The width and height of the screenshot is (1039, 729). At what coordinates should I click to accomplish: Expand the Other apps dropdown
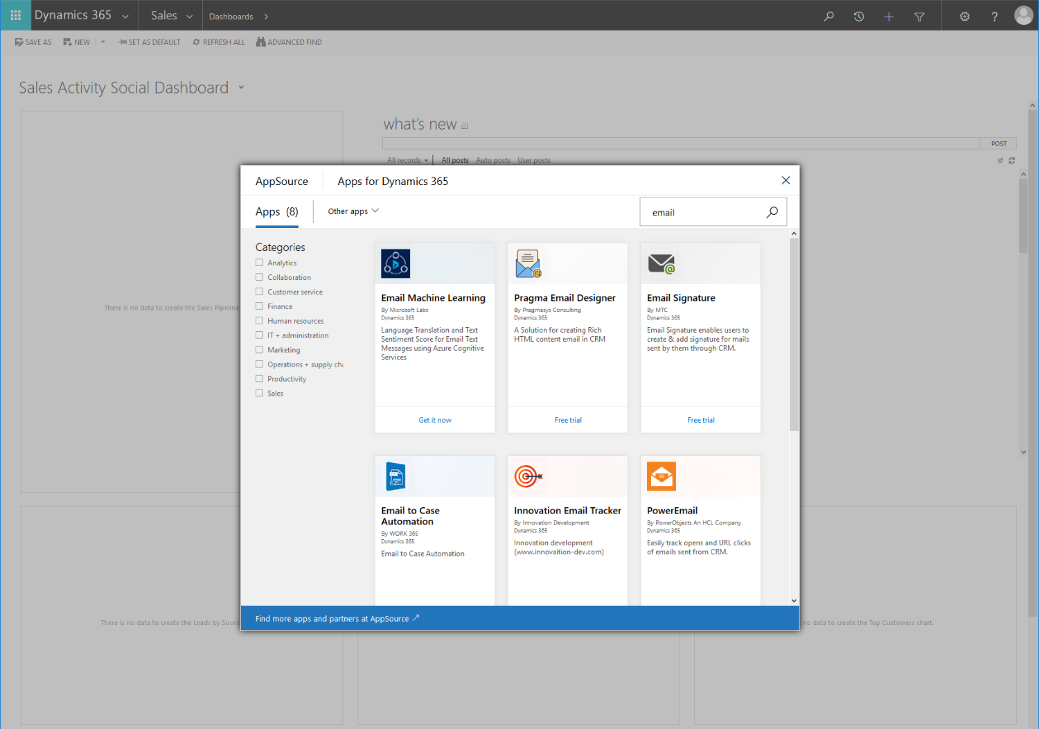(x=353, y=211)
